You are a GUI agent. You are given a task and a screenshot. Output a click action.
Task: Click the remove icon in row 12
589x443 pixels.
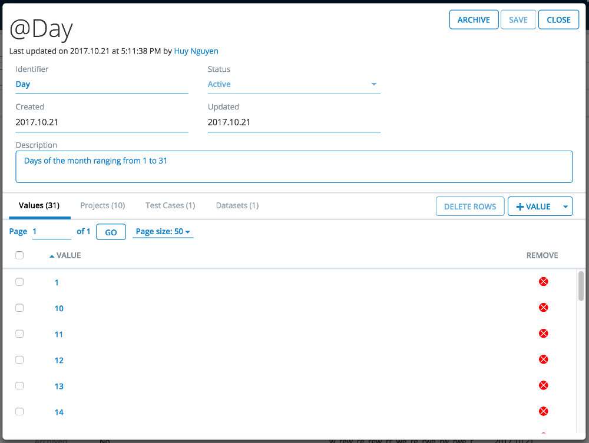coord(543,359)
